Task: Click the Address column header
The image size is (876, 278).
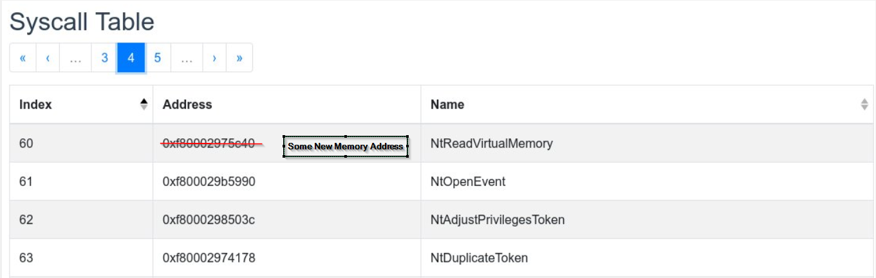Action: coord(287,104)
